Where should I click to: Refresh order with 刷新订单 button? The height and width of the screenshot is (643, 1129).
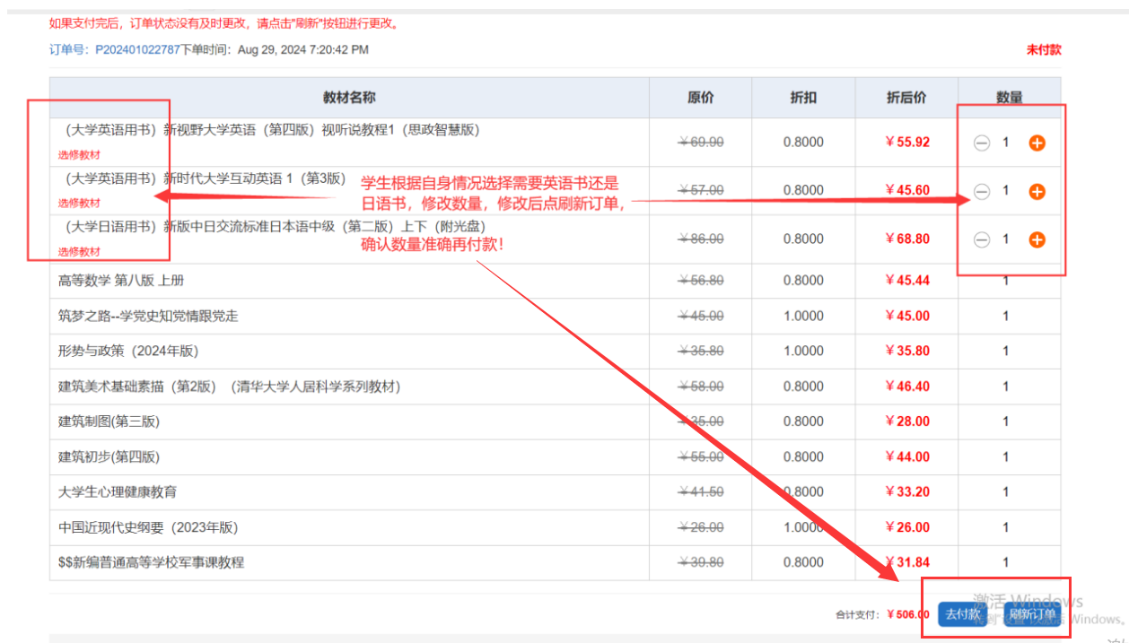coord(1032,614)
